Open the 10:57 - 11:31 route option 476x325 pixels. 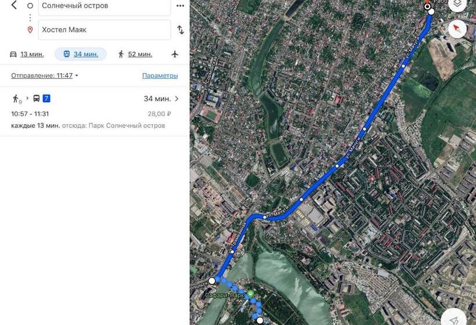pos(95,111)
